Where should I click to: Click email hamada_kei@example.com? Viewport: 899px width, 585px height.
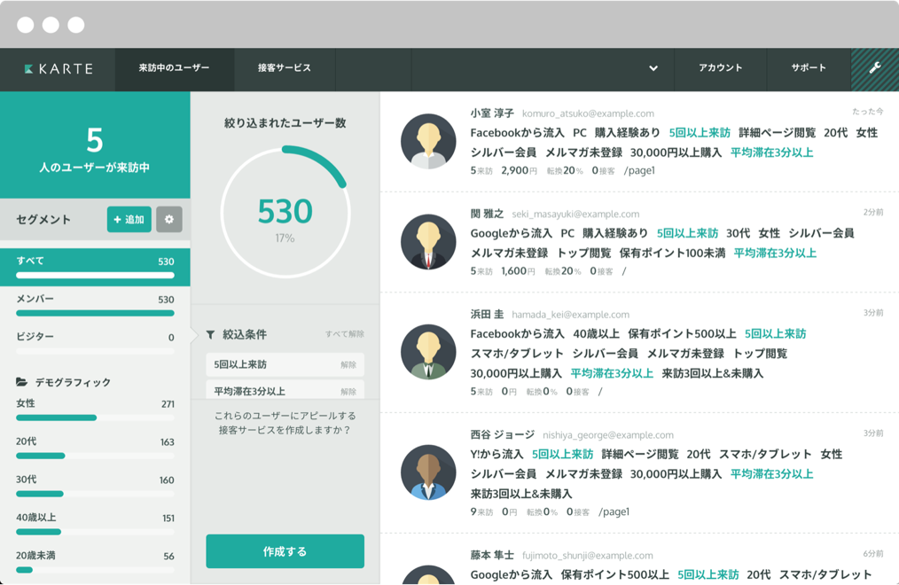[570, 315]
